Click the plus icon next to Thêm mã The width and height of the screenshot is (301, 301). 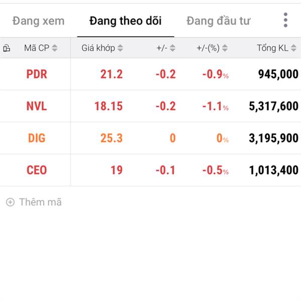[x=10, y=202]
